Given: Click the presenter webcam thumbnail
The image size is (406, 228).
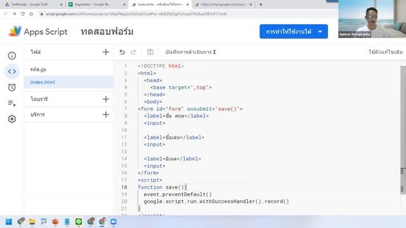Looking at the screenshot, I should 372,19.
